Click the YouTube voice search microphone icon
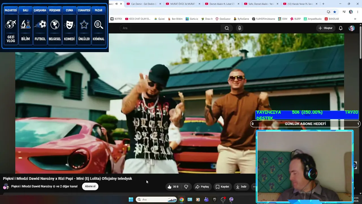 pos(240,28)
